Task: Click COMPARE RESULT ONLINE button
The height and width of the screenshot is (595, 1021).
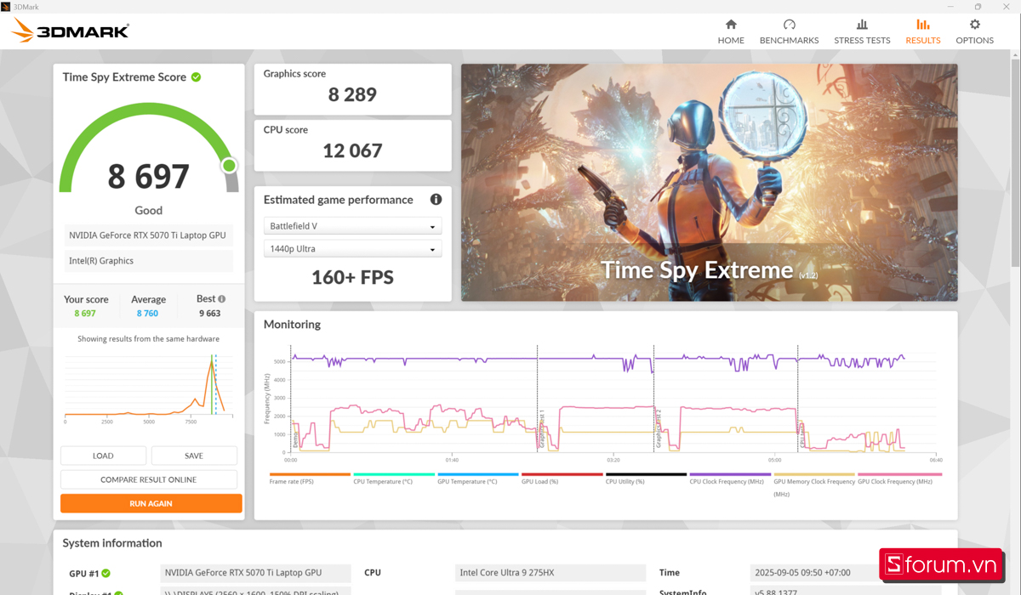Action: (x=149, y=479)
